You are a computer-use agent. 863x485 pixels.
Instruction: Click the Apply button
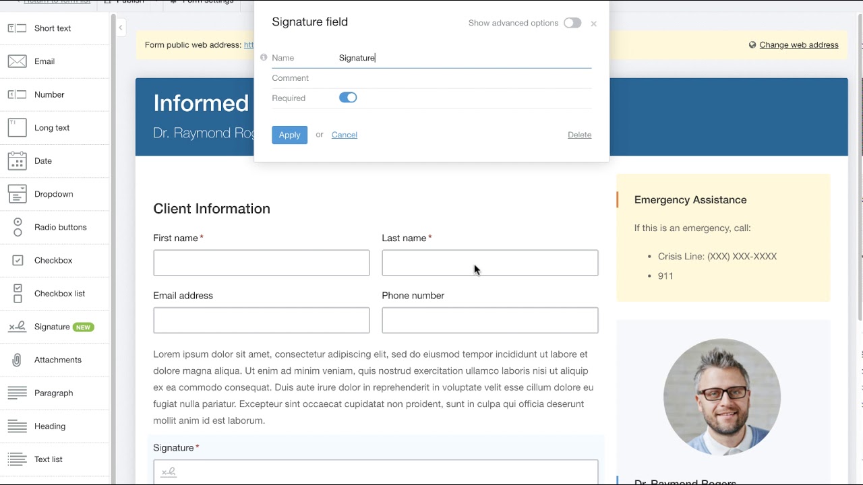(x=289, y=135)
